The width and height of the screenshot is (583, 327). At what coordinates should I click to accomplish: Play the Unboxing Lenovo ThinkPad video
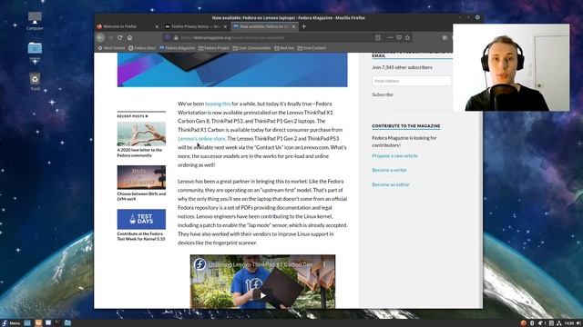tap(262, 295)
